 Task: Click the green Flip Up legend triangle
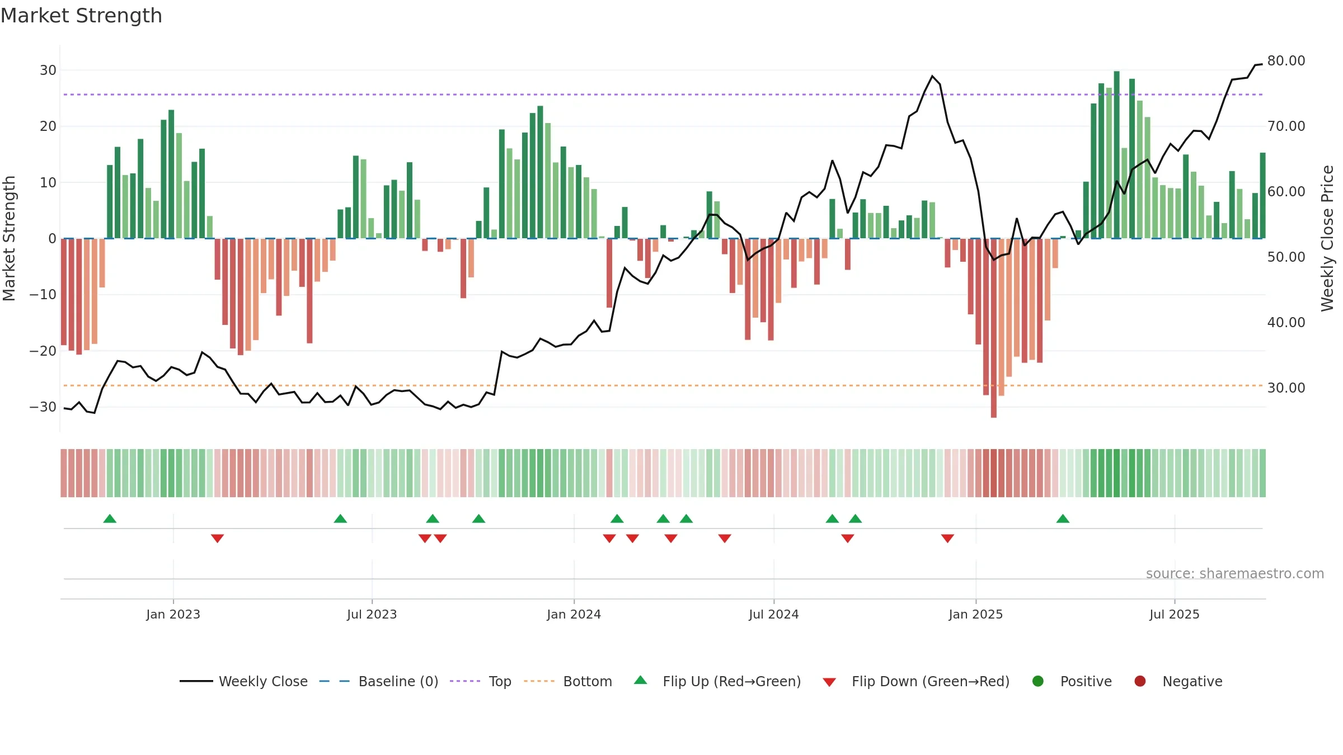641,681
